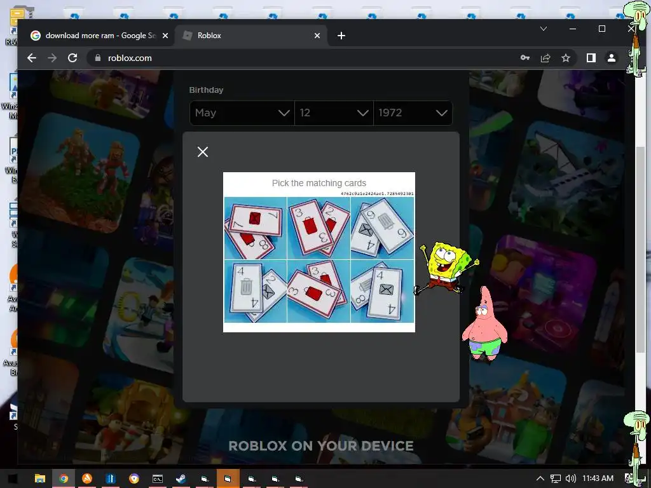Go back to the previous page
The width and height of the screenshot is (651, 488).
[32, 58]
